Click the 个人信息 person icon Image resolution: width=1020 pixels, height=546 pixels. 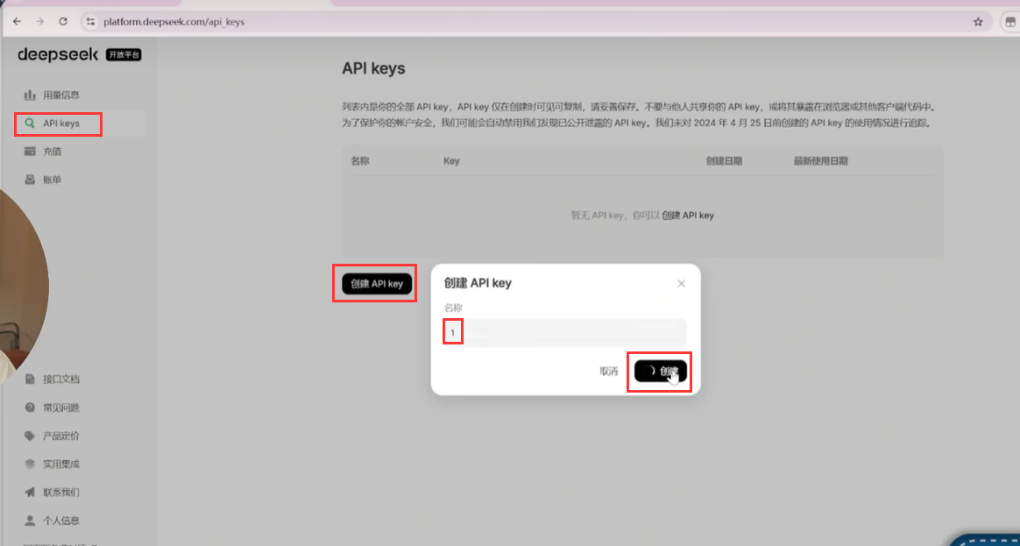pos(29,521)
